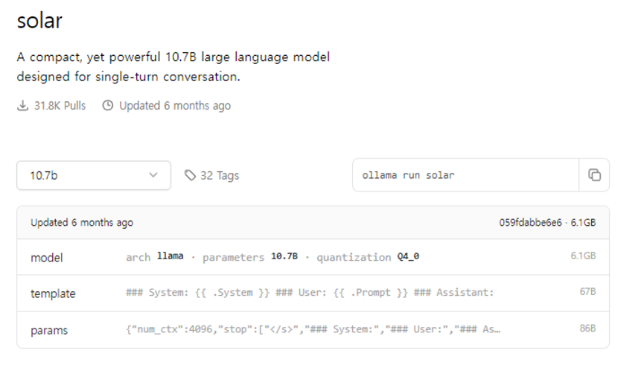Click the download icon next to Pulls
This screenshot has width=644, height=365.
(x=22, y=106)
